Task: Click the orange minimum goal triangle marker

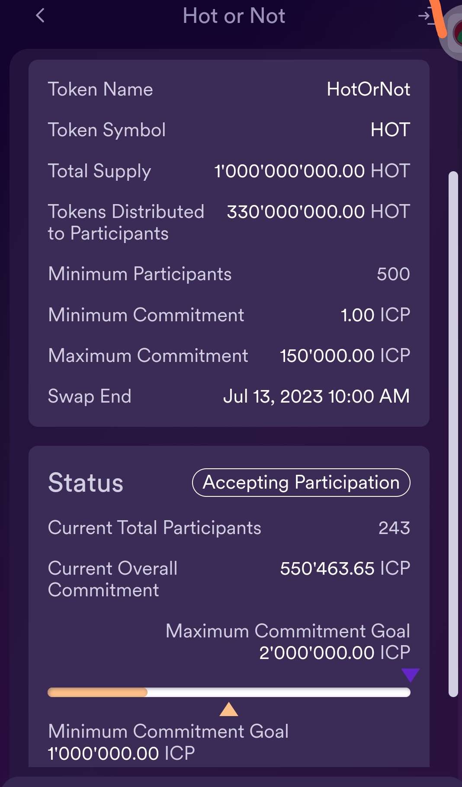Action: [228, 710]
